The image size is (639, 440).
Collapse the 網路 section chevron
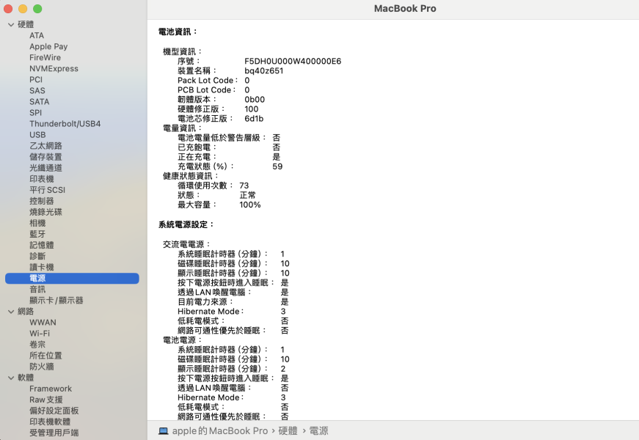pyautogui.click(x=11, y=312)
